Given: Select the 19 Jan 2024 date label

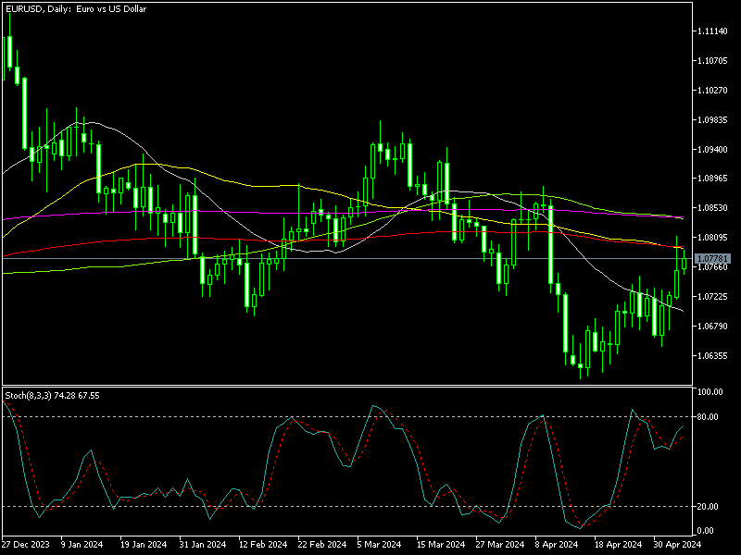Looking at the screenshot, I should coord(144,545).
